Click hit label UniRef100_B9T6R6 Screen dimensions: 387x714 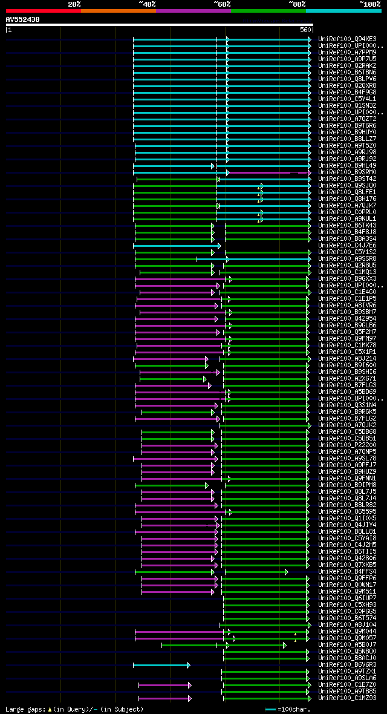347,126
